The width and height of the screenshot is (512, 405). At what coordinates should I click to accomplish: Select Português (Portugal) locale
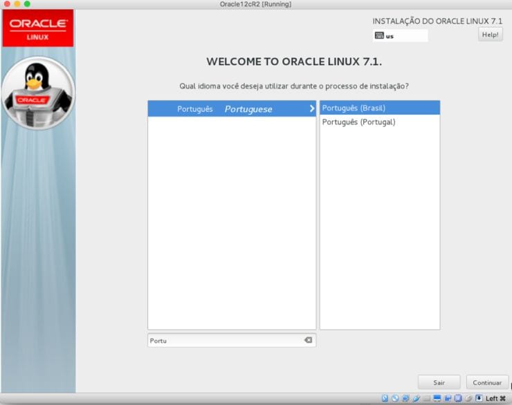point(380,122)
